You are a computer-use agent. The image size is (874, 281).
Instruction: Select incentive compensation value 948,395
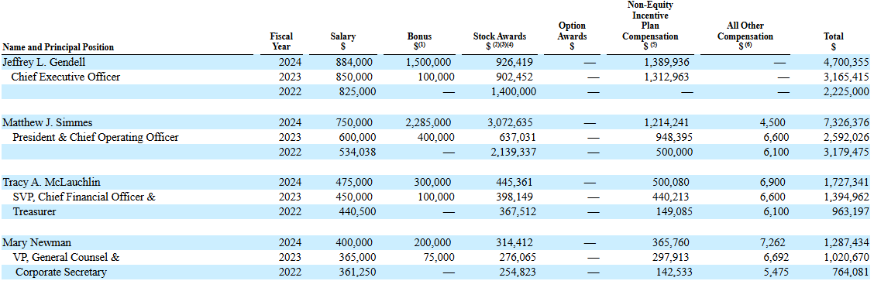click(x=670, y=138)
